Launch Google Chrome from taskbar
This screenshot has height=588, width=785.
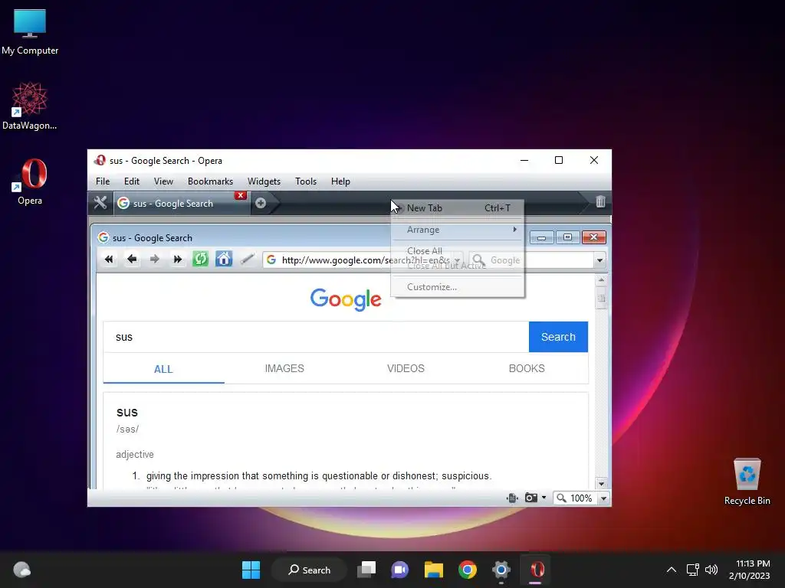tap(467, 570)
